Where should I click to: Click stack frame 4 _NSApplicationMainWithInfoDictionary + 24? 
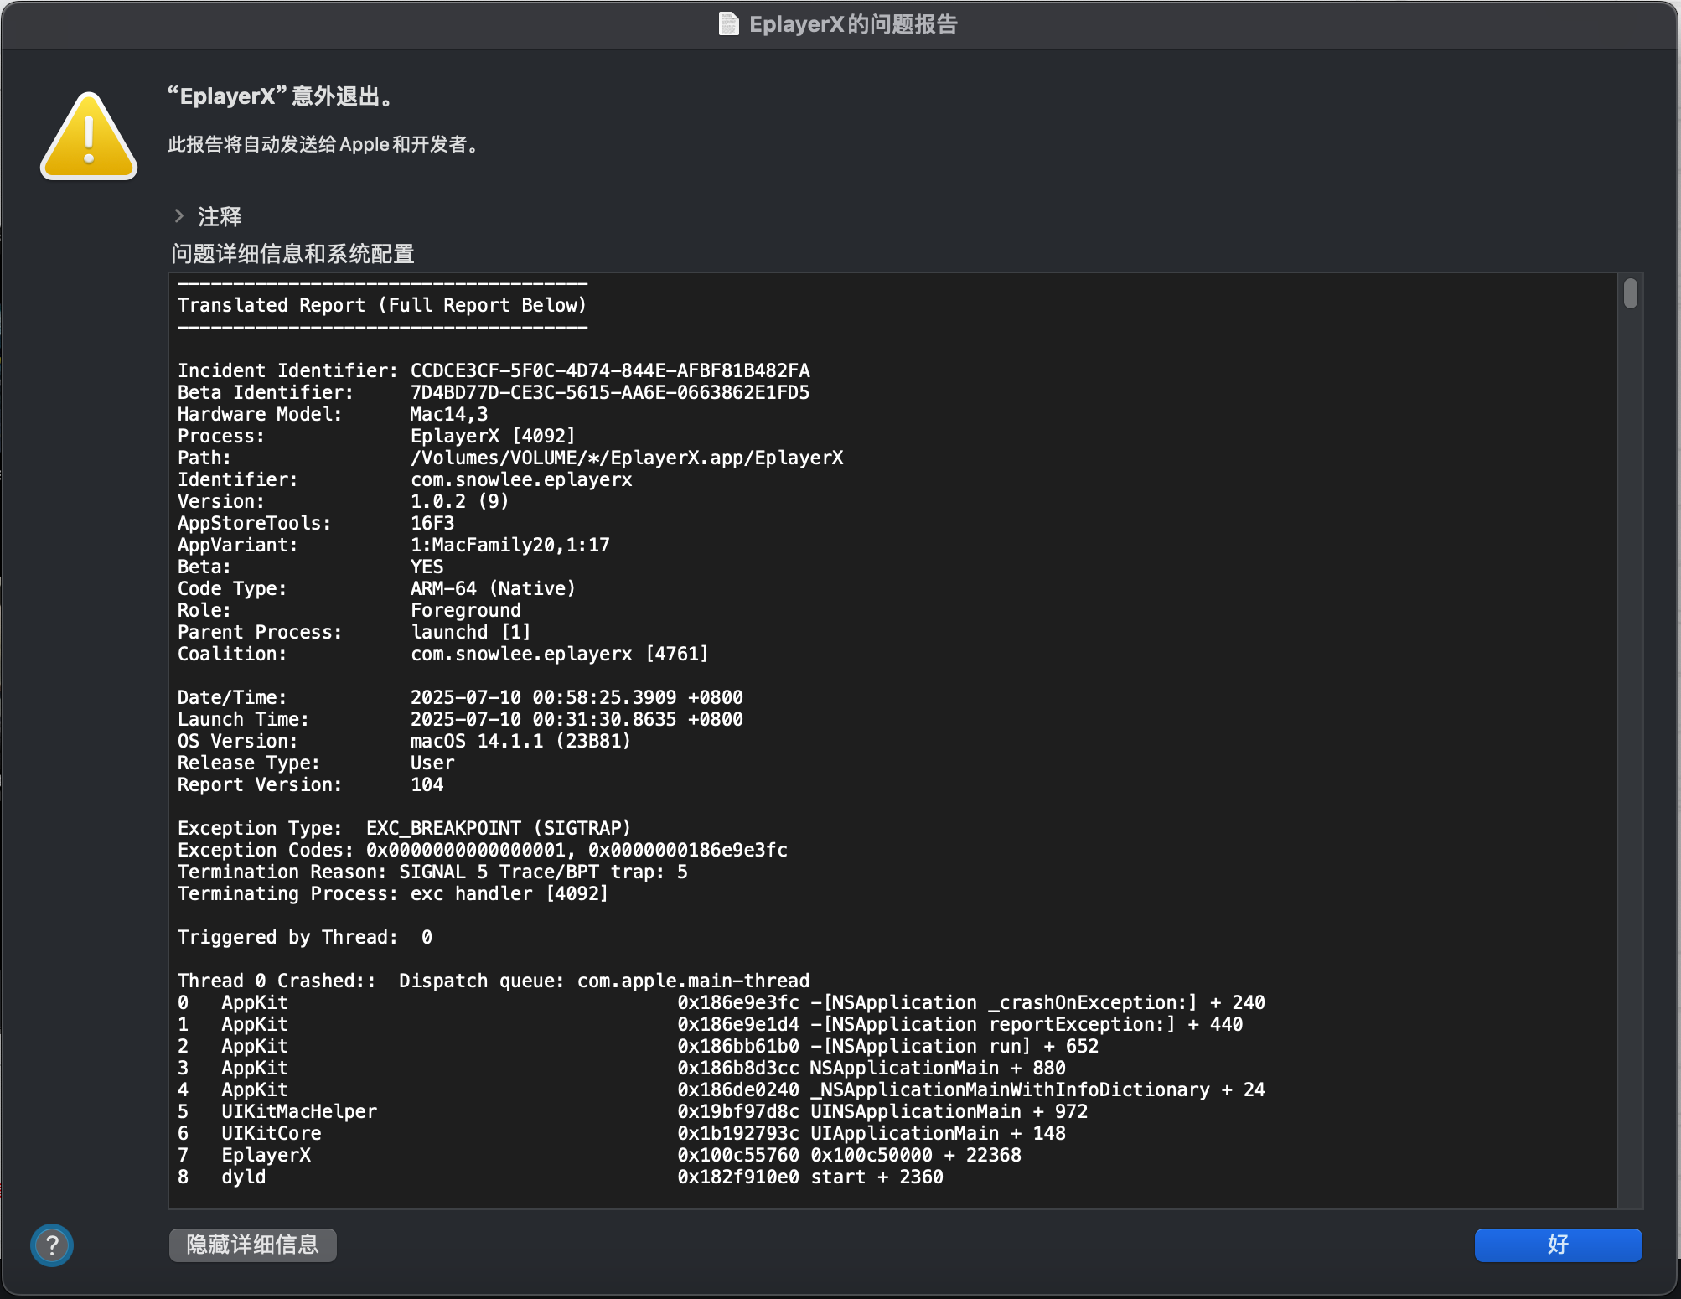[x=721, y=1089]
